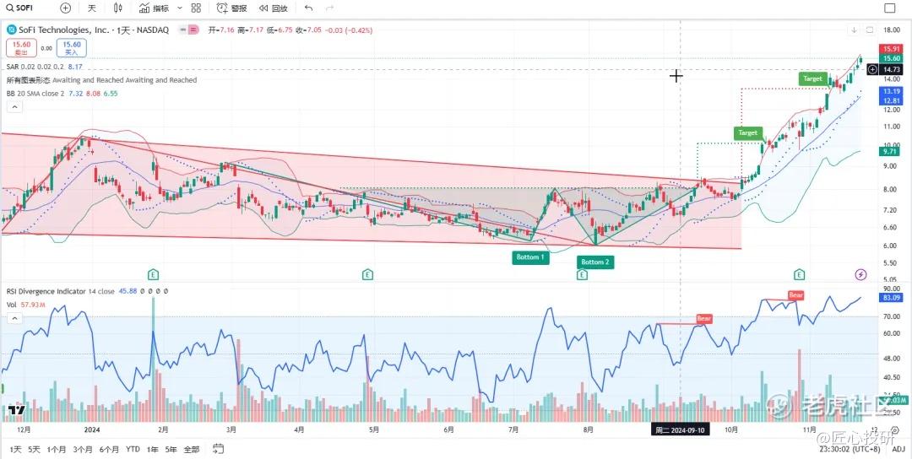Select the Vol indicator legend

(25, 305)
